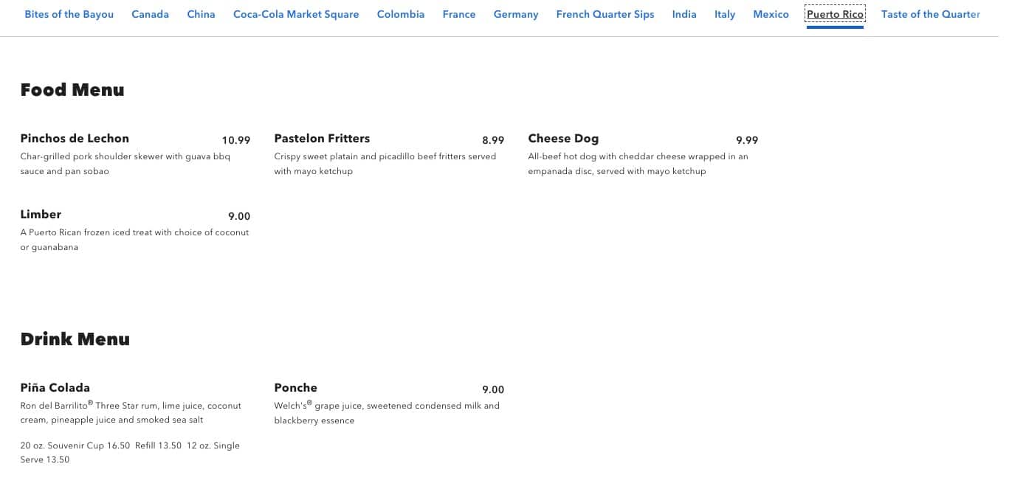Click the Pinchos de Lechon item title
Viewport: 1009px width, 492px height.
(x=75, y=139)
